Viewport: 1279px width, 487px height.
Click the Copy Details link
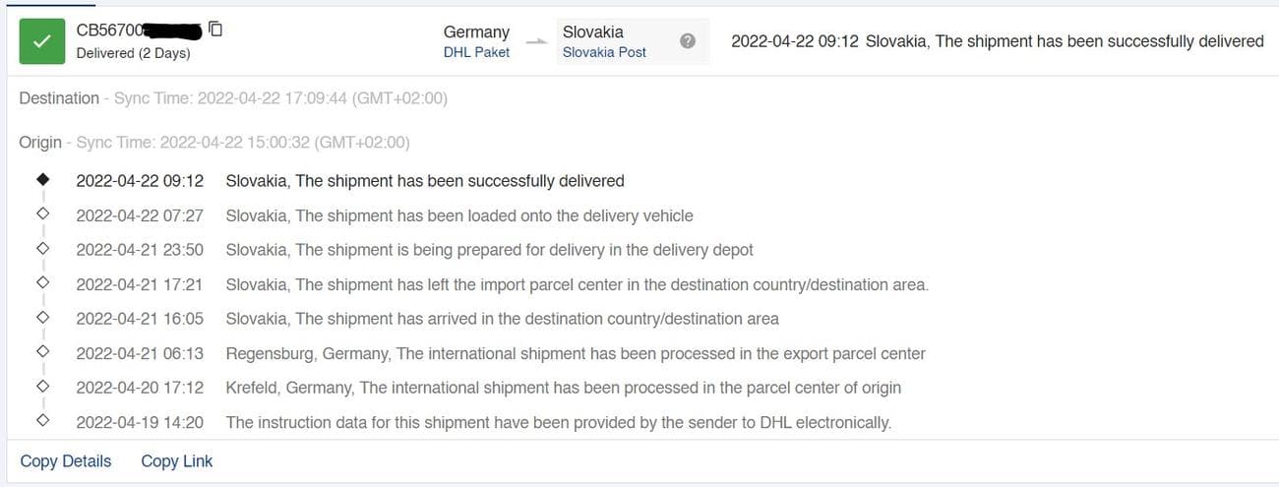click(x=66, y=461)
